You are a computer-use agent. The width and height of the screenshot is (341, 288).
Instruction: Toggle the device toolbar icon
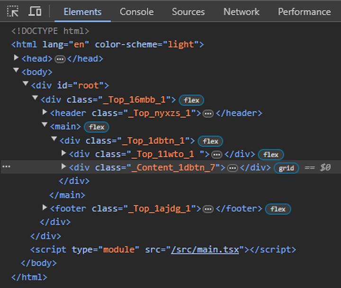(x=35, y=11)
